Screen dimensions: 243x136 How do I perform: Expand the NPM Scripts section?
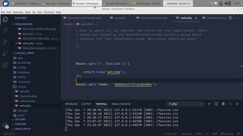pyautogui.click(x=21, y=129)
